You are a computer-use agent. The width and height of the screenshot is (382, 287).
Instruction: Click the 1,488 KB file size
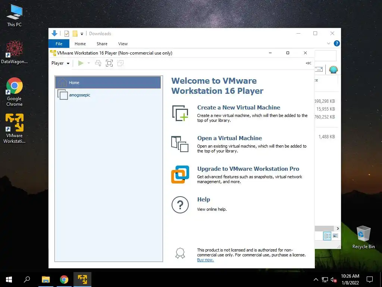tap(327, 137)
